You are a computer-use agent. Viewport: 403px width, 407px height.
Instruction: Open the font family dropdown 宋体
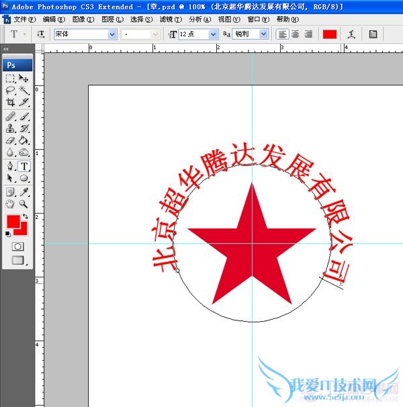tap(112, 34)
